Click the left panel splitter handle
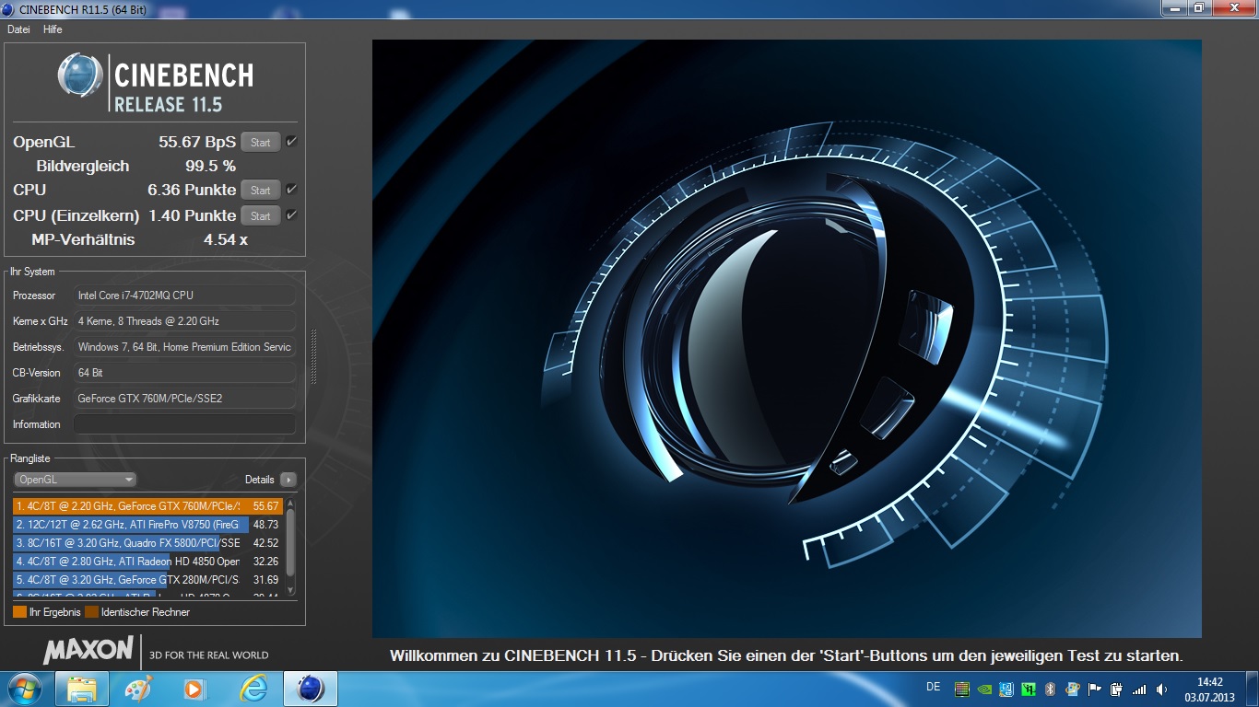The height and width of the screenshot is (707, 1259). click(x=313, y=356)
